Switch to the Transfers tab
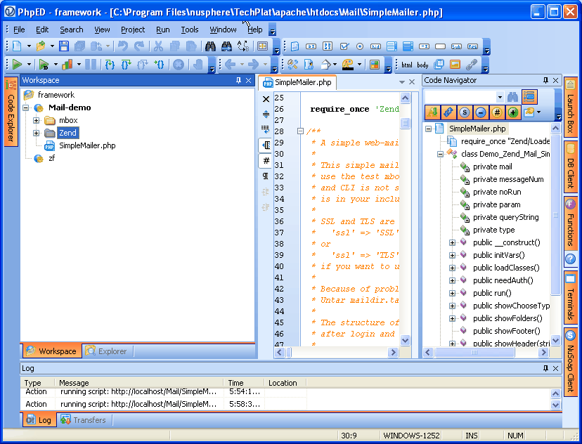This screenshot has height=444, width=582. pos(84,420)
